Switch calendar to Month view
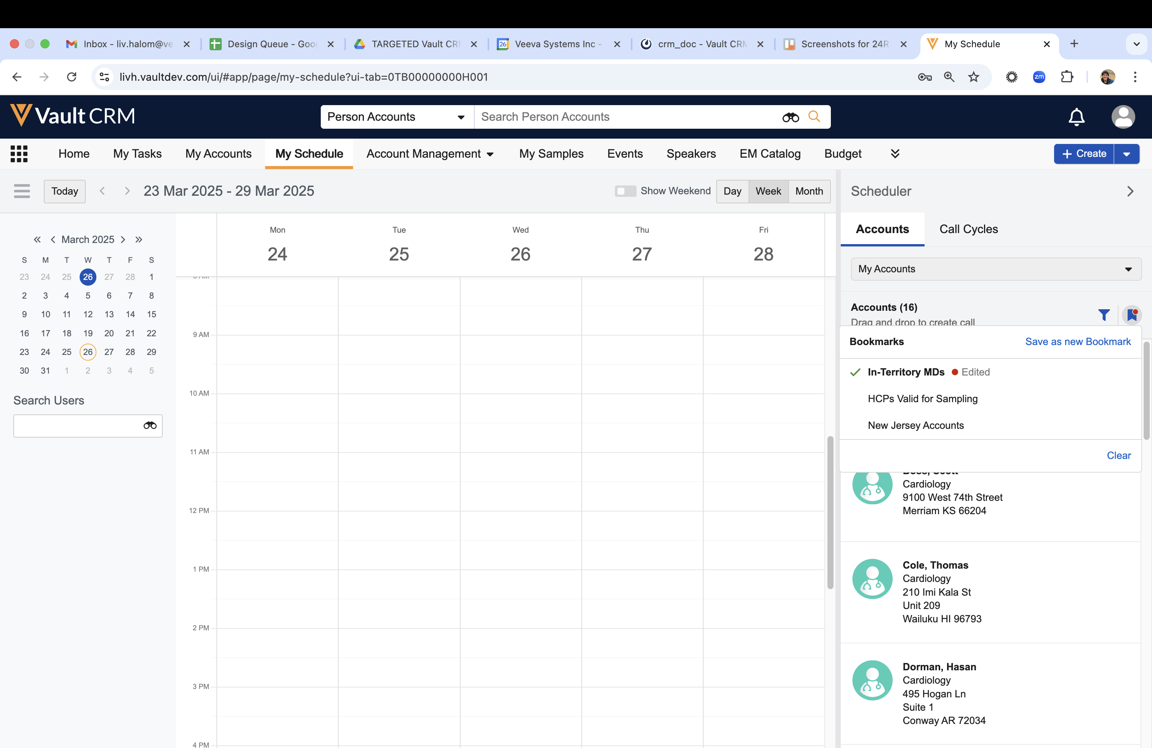1152x748 pixels. 808,191
